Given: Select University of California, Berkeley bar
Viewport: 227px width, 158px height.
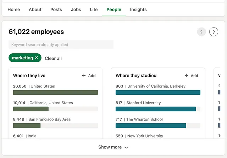Looking at the screenshot, I should point(158,92).
